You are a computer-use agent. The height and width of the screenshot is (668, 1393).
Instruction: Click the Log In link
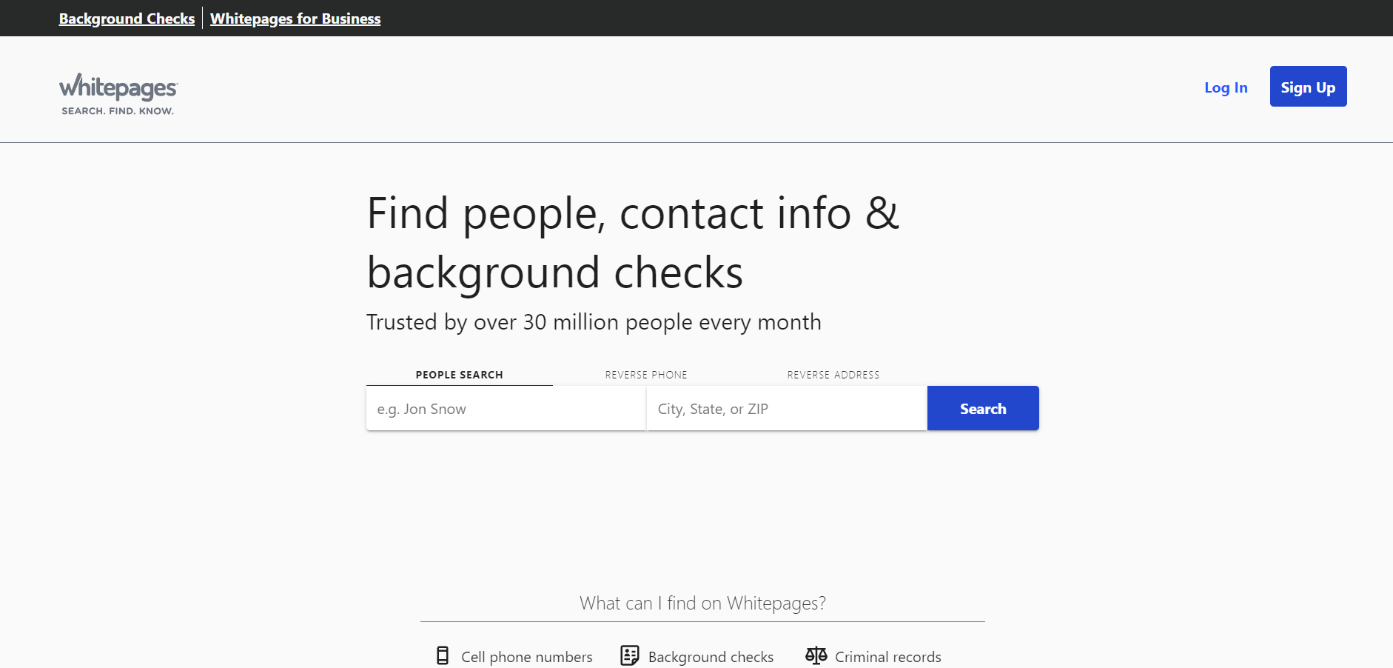pyautogui.click(x=1226, y=87)
